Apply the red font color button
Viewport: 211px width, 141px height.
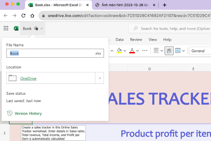click(132, 51)
